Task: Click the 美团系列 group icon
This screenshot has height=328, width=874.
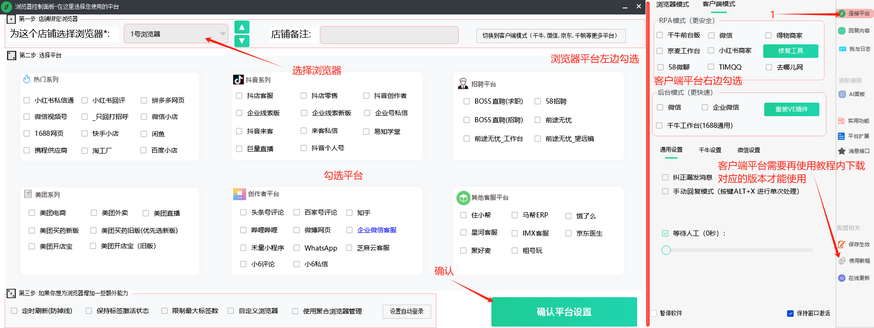Action: pos(28,194)
